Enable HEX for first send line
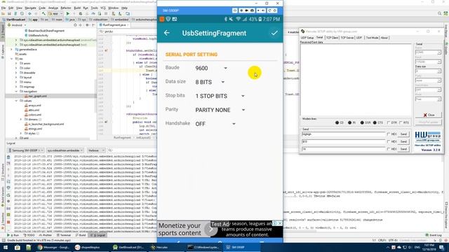 pyautogui.click(x=389, y=134)
